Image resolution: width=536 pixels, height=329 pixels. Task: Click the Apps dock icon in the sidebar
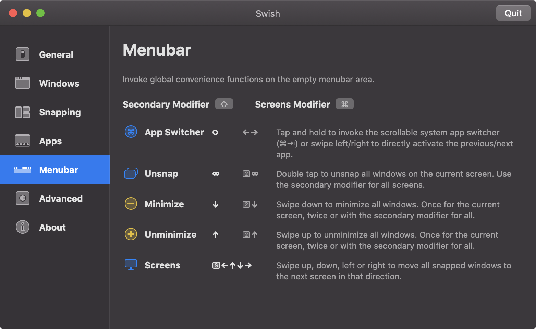tap(23, 141)
